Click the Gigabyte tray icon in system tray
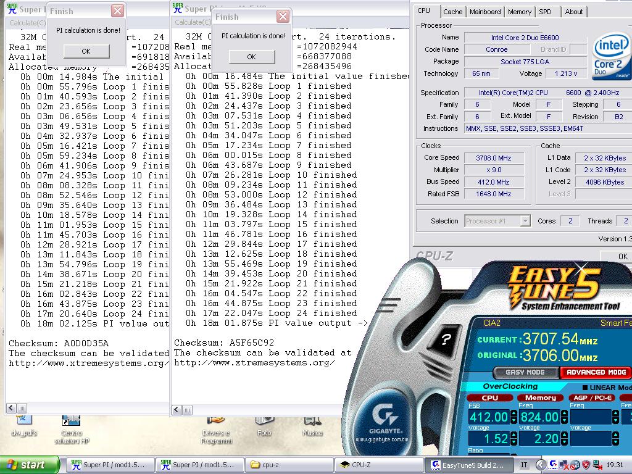Screen dimensions: 632x474 (x=554, y=465)
